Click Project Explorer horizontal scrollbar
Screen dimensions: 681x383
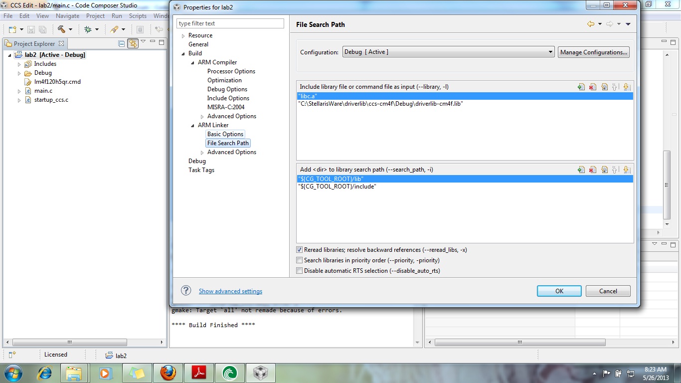(x=69, y=343)
